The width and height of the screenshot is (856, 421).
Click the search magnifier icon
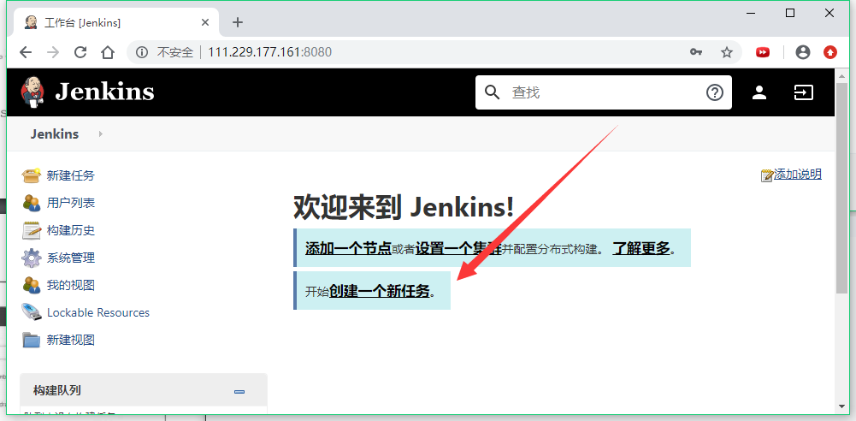point(492,92)
